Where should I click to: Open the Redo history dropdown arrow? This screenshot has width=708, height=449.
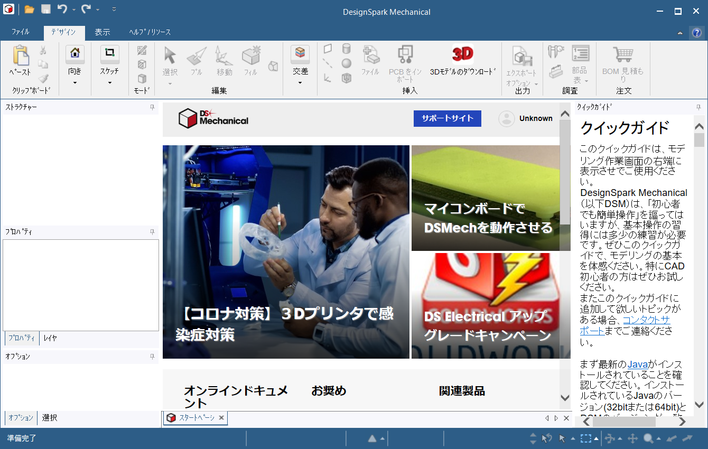[98, 10]
